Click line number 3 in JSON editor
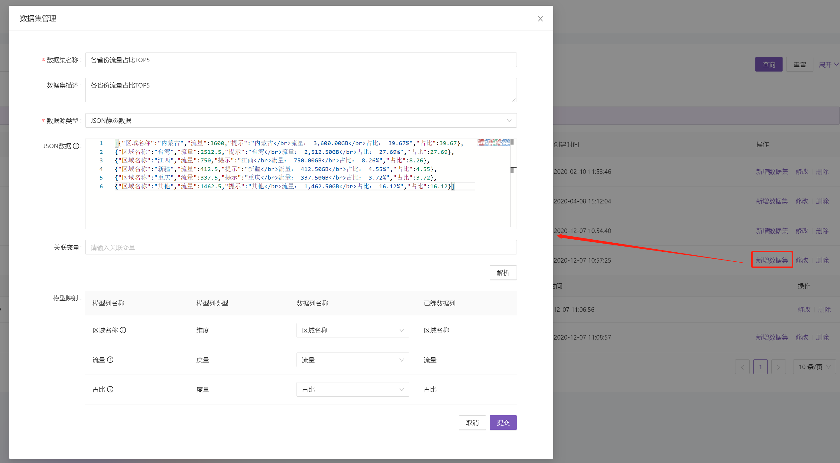840x463 pixels. click(x=101, y=161)
